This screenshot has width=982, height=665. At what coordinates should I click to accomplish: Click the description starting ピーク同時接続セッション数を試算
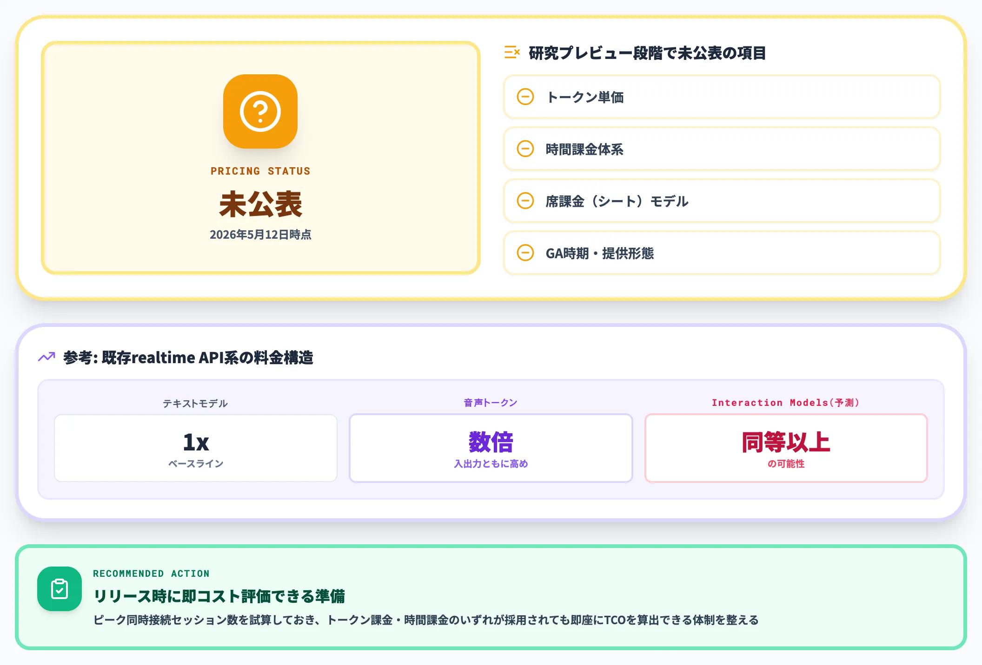426,620
